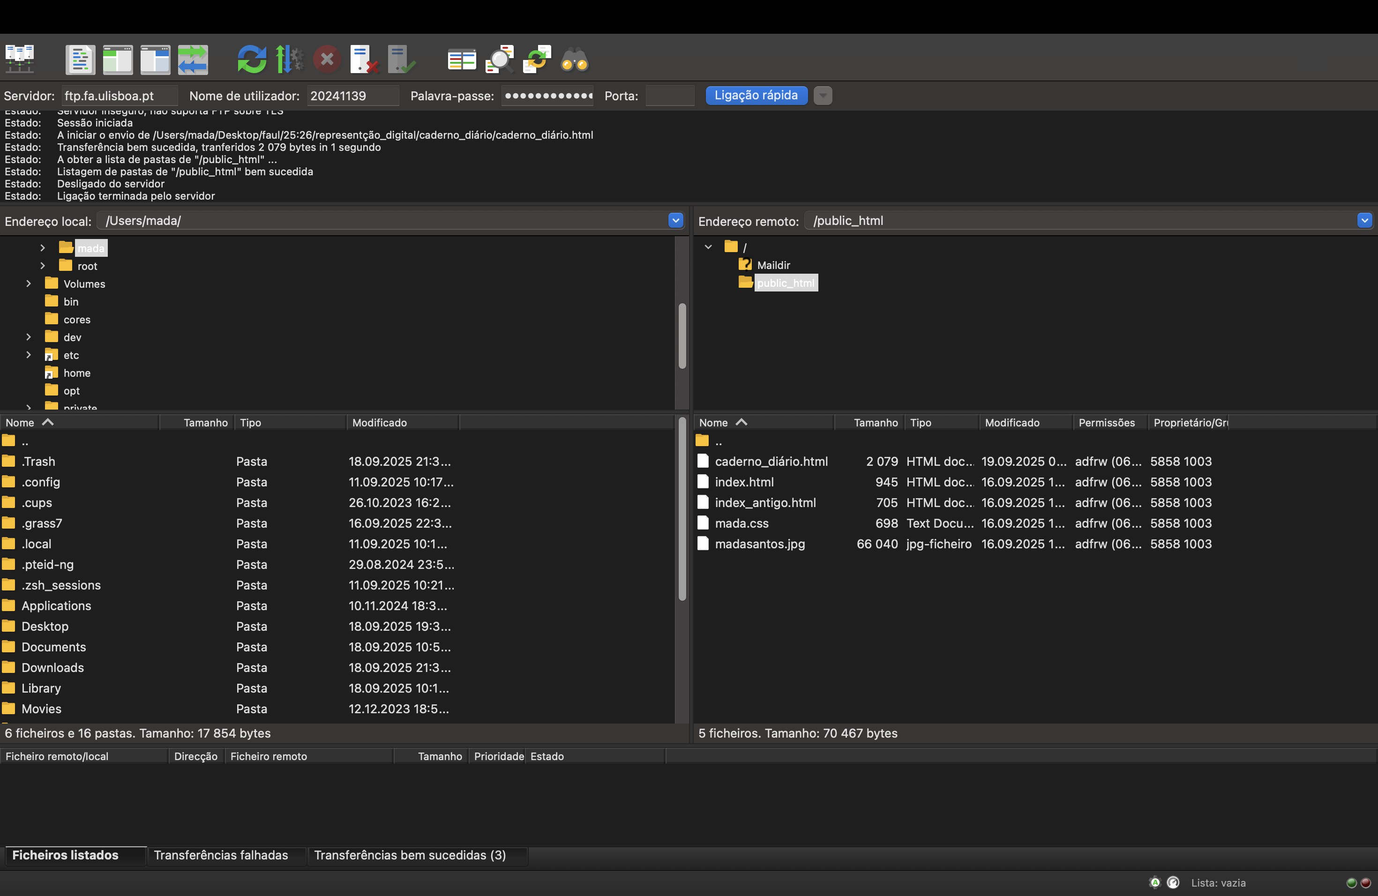Open the quick connect history dropdown arrow
This screenshot has height=896, width=1378.
(822, 96)
